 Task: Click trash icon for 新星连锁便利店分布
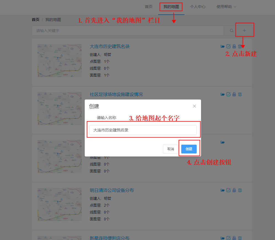click(240, 238)
